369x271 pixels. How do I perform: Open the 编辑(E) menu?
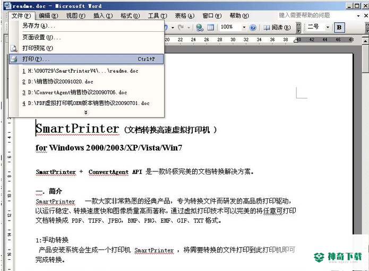(48, 16)
